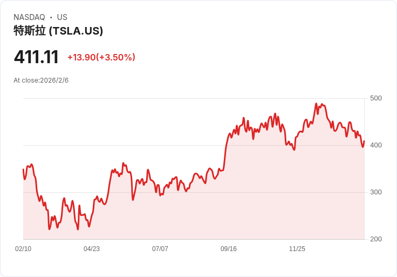This screenshot has height=277, width=397.
Task: Click the dot separator between NASDAQ and US
Action: [51, 17]
